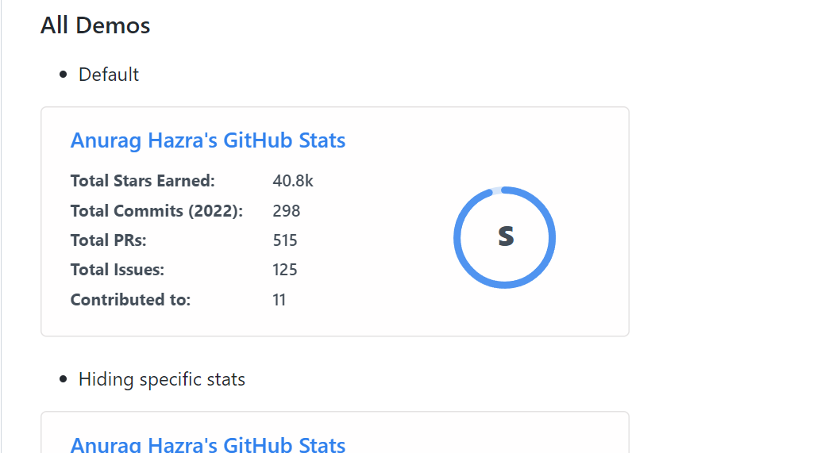Image resolution: width=813 pixels, height=453 pixels.
Task: Click the 11 contributed value
Action: coord(279,300)
